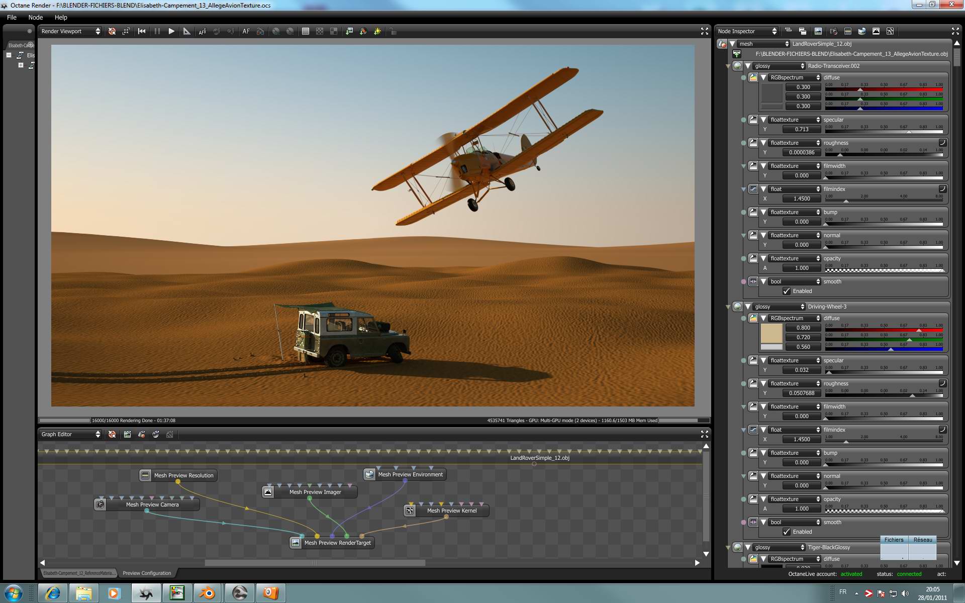The width and height of the screenshot is (965, 603).
Task: Open the Graph Editor panel type dropdown
Action: click(x=70, y=434)
